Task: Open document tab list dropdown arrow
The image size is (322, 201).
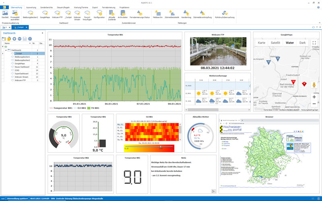Action: coord(317,27)
